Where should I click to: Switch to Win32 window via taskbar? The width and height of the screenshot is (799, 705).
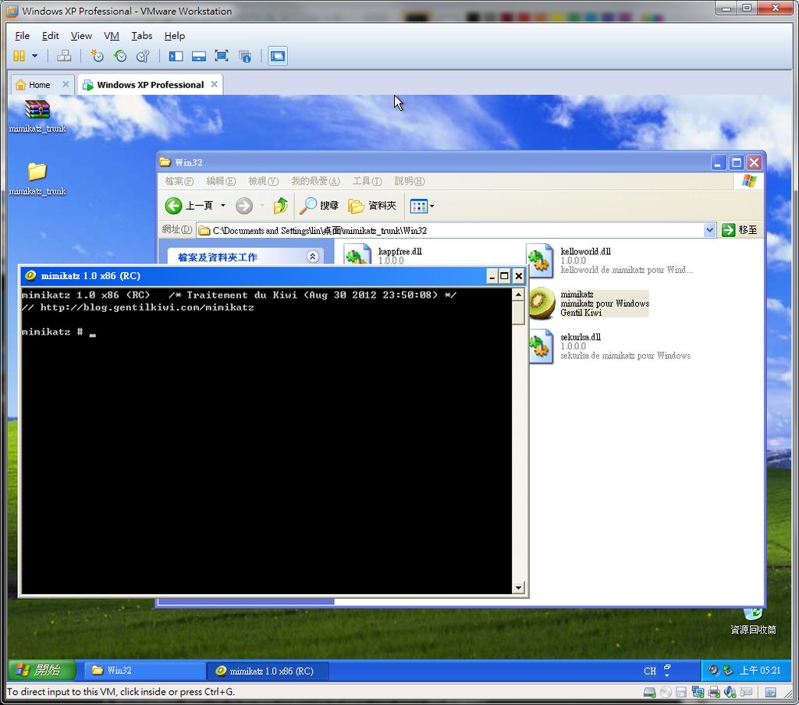coord(144,671)
